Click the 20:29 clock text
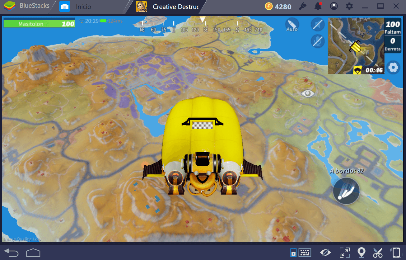Viewport: 406px width, 260px height. 92,21
